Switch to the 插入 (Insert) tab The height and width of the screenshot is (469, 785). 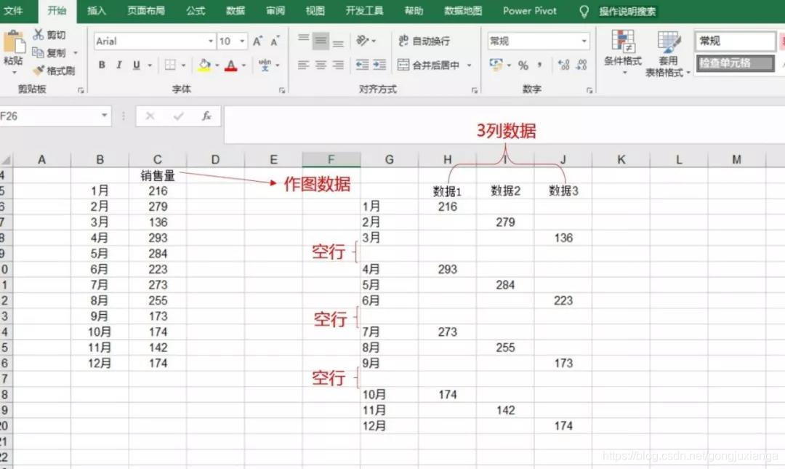tap(97, 11)
